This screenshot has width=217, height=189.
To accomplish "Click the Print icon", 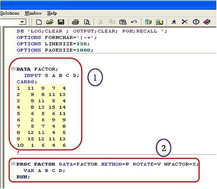I will point(76,22).
